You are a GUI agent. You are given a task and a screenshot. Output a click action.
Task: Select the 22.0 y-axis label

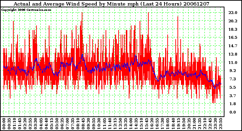coord(233,13)
